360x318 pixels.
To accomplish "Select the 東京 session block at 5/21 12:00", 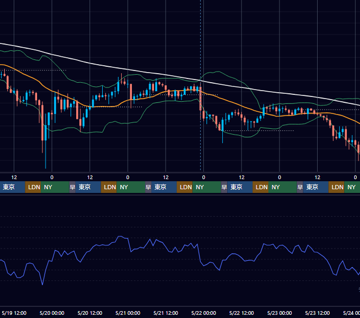I will [164, 187].
